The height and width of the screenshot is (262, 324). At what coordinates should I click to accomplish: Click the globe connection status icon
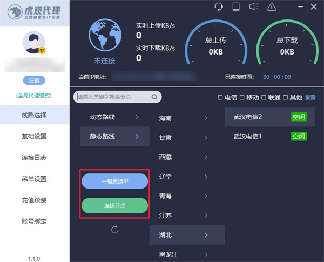point(105,35)
